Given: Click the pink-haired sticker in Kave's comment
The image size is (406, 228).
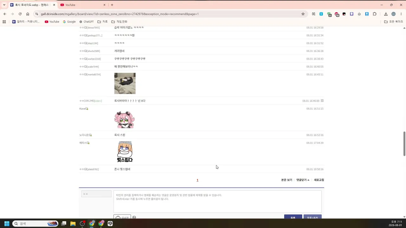Looking at the screenshot, I should (x=125, y=119).
